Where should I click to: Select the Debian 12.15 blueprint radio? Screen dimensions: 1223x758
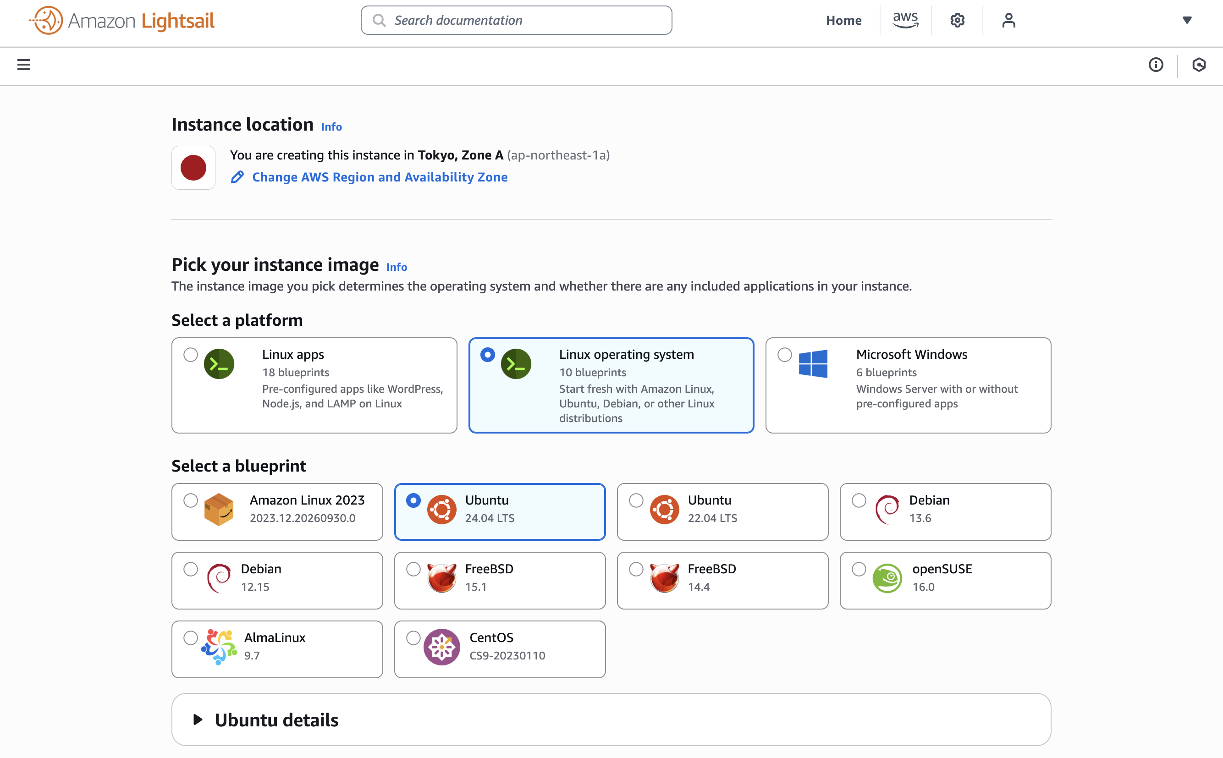(x=191, y=569)
